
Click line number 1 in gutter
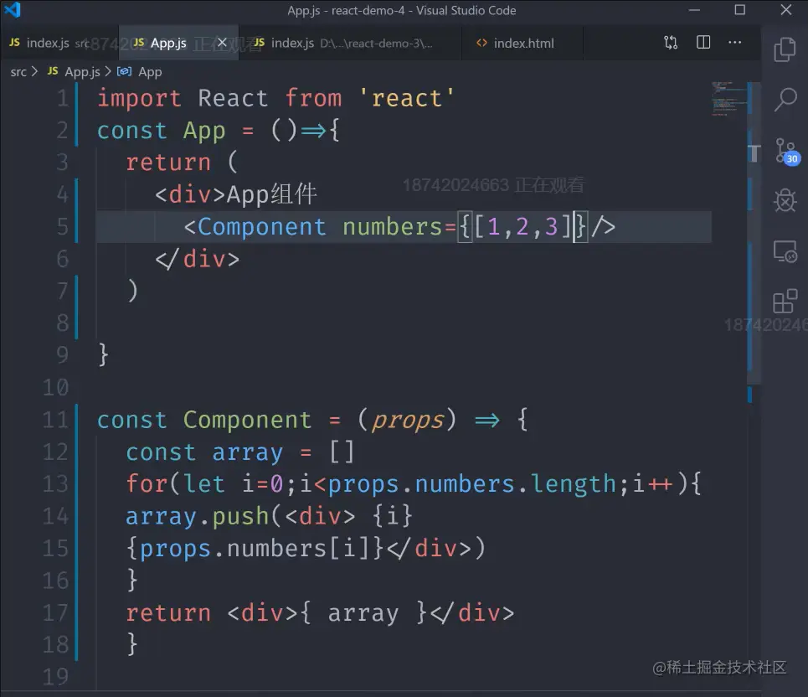pyautogui.click(x=62, y=98)
